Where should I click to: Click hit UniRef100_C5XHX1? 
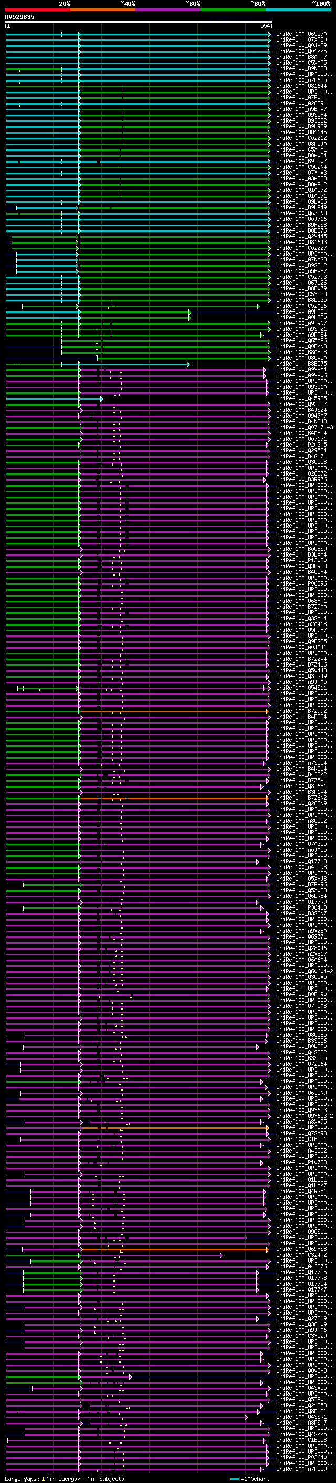click(x=301, y=150)
